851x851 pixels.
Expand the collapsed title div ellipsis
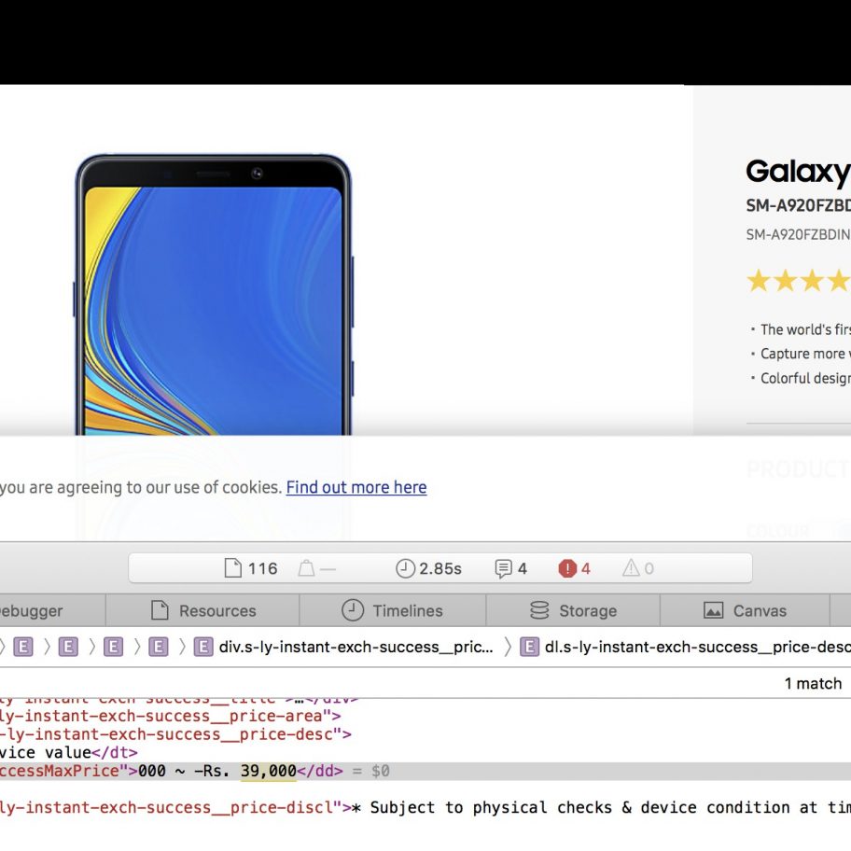[300, 699]
